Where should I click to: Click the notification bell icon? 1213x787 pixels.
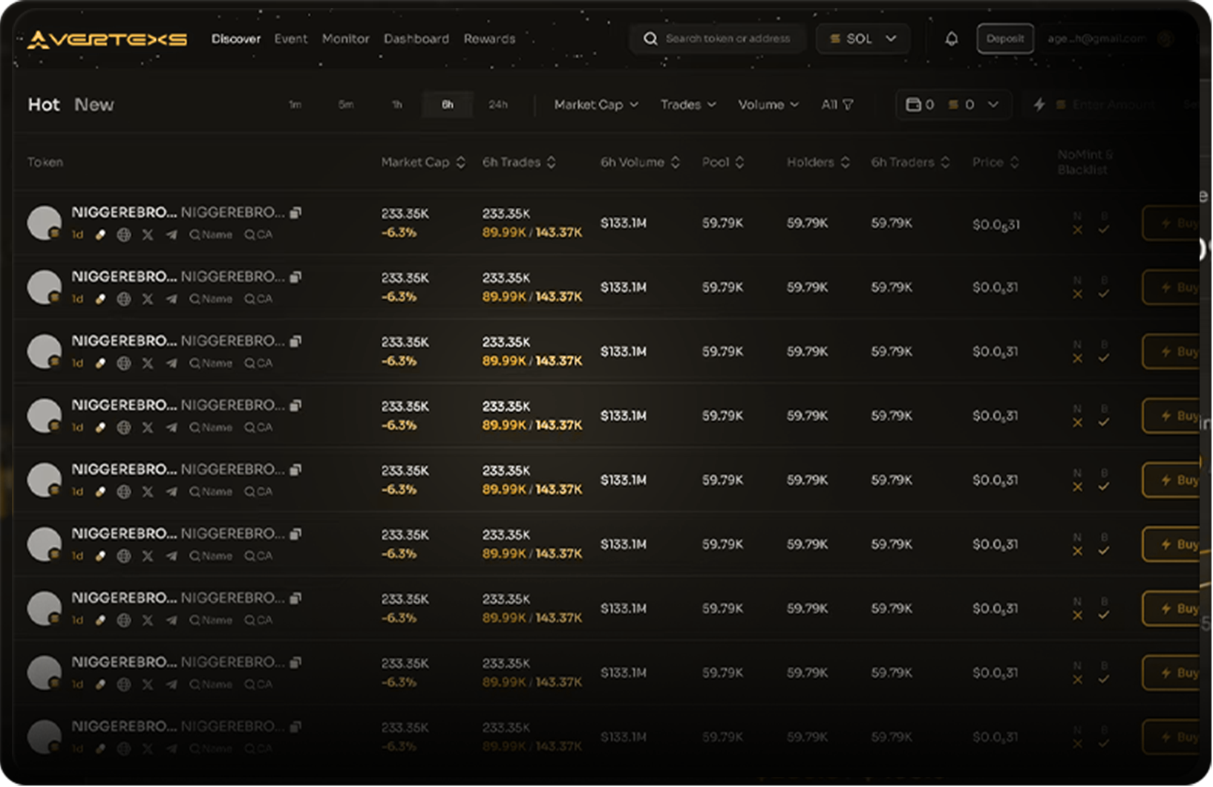951,39
